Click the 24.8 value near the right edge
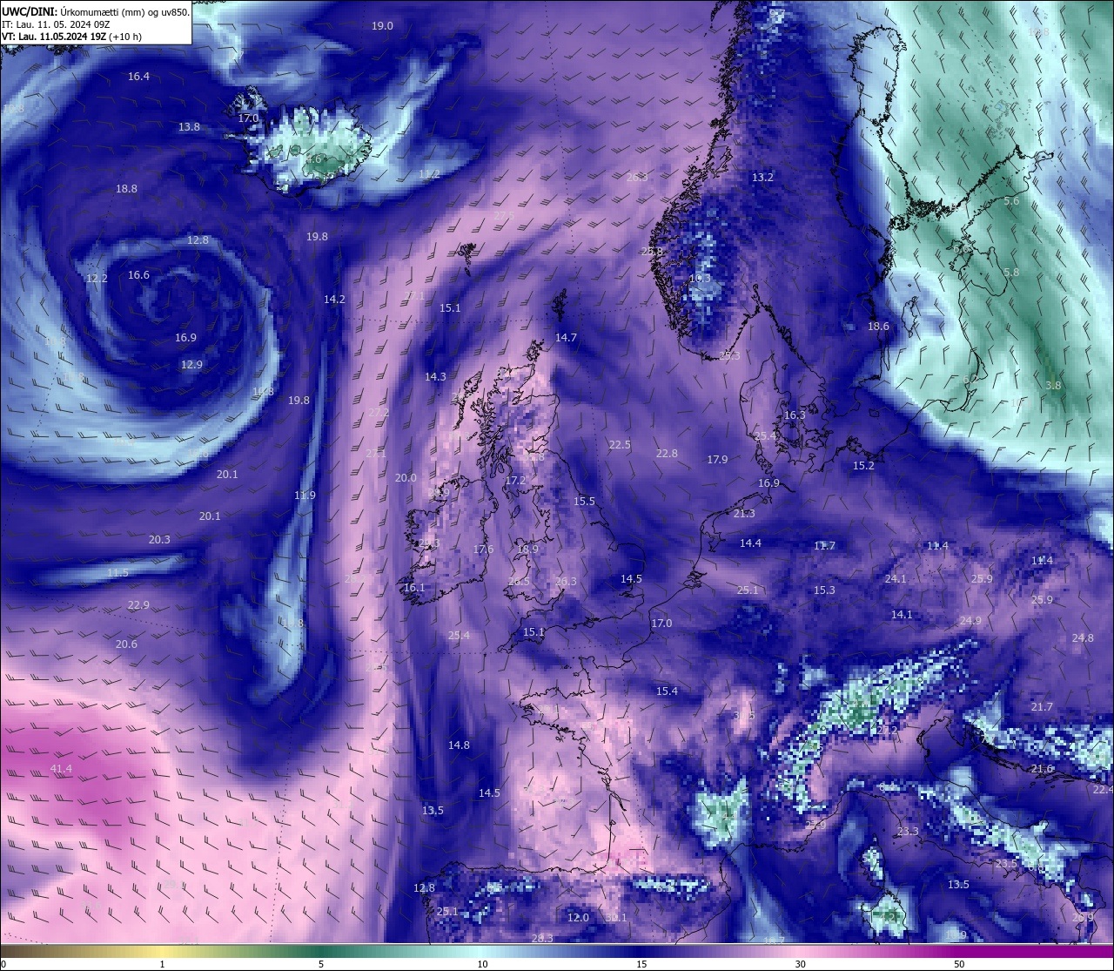Viewport: 1114px width, 971px height. [1083, 638]
